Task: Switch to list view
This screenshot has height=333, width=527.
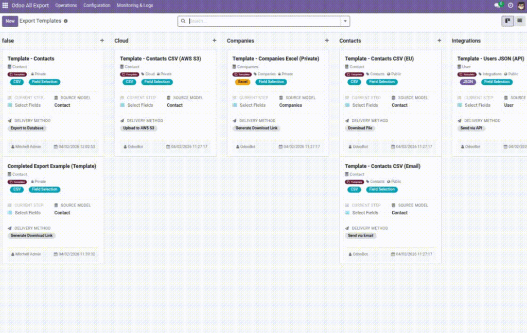Action: [x=520, y=21]
